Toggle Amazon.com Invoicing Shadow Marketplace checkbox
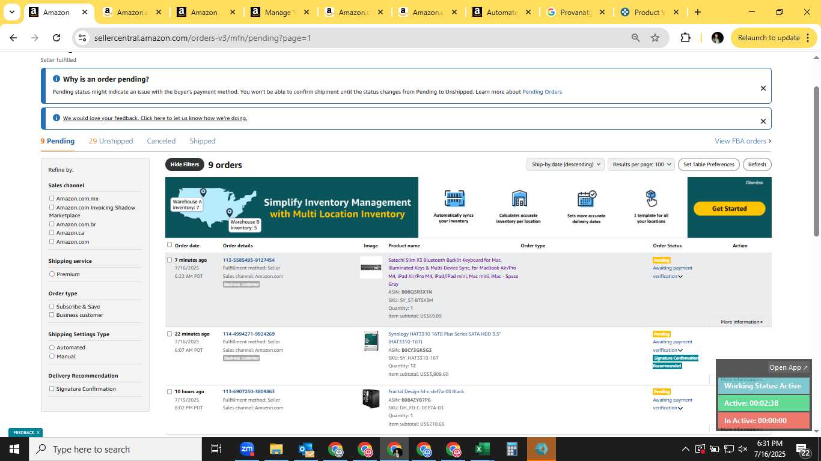The width and height of the screenshot is (821, 461). click(52, 207)
